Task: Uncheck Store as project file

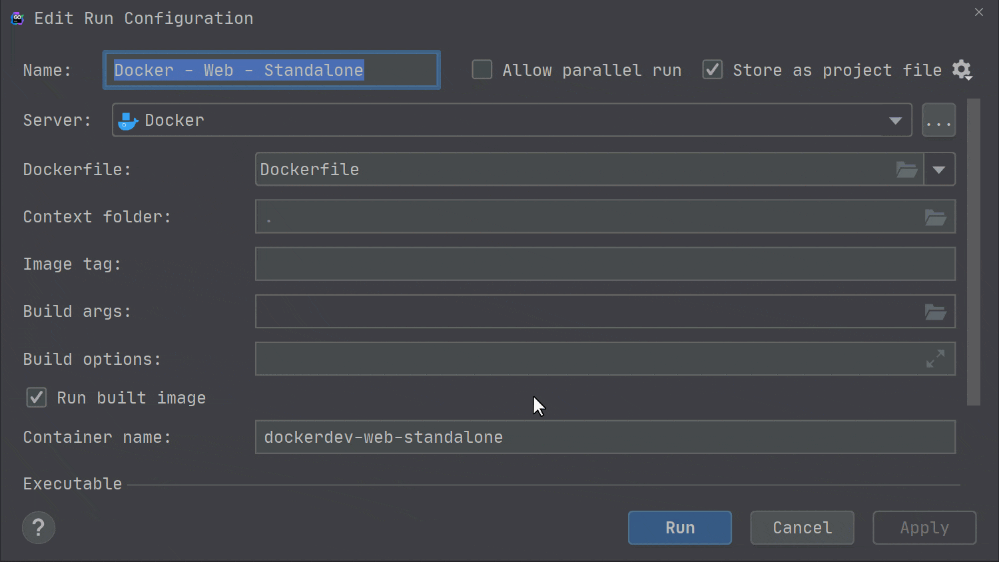Action: (712, 69)
